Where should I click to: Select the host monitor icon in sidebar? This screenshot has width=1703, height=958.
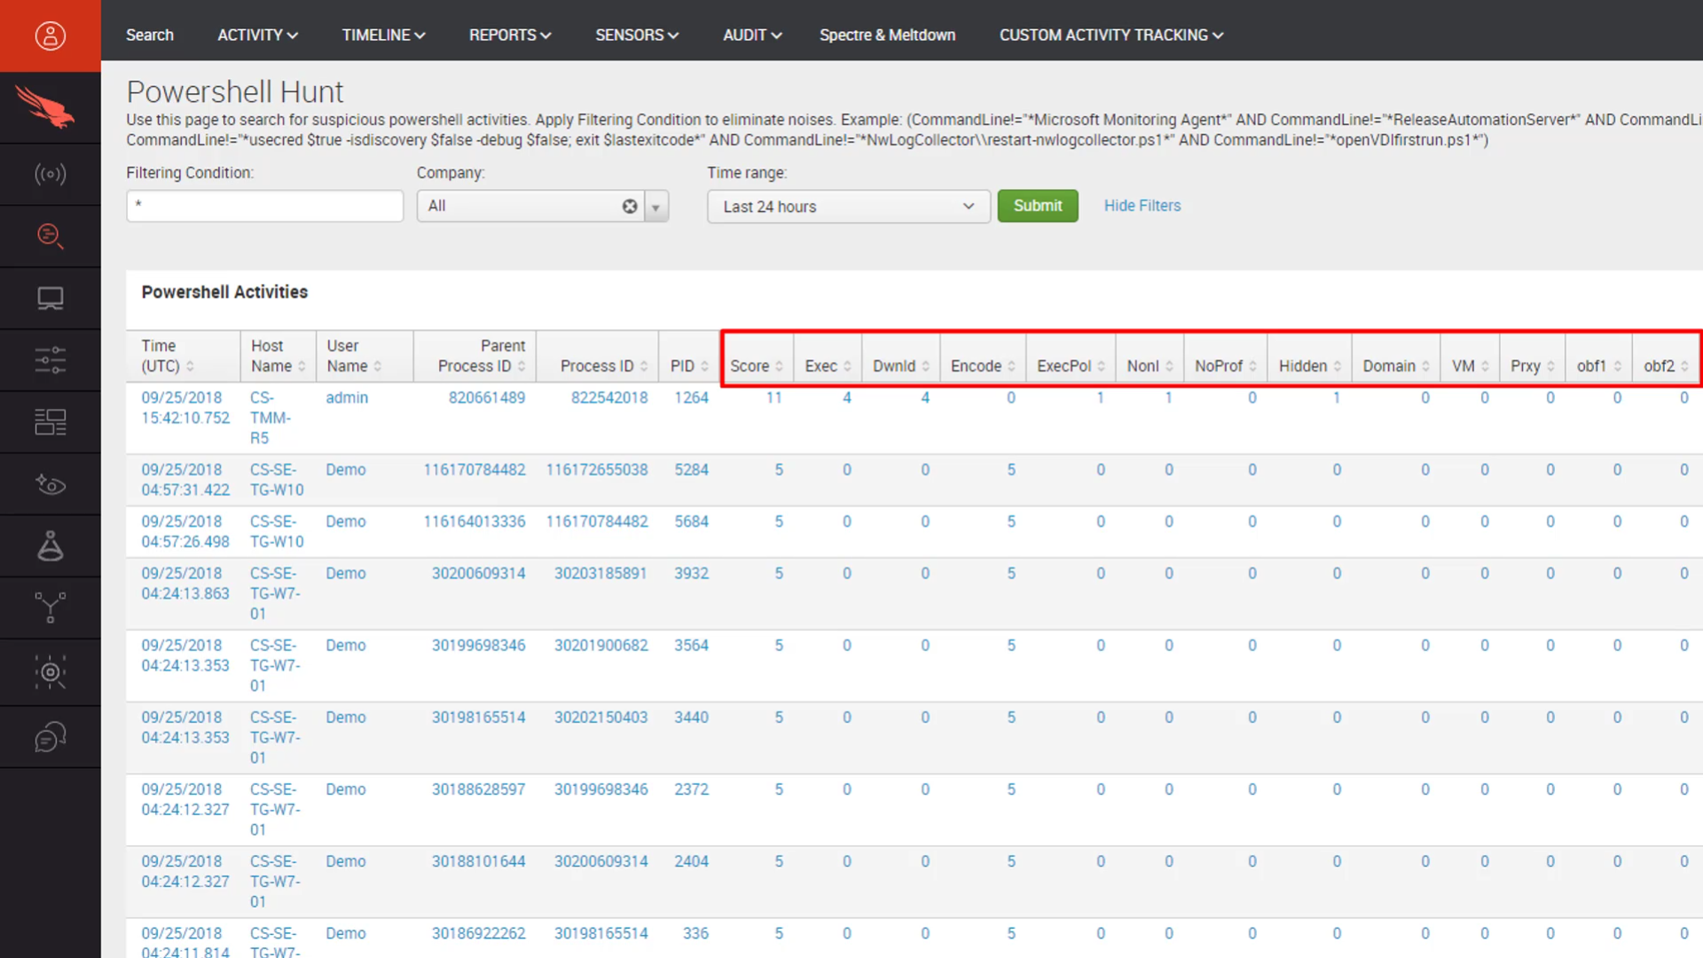(51, 298)
